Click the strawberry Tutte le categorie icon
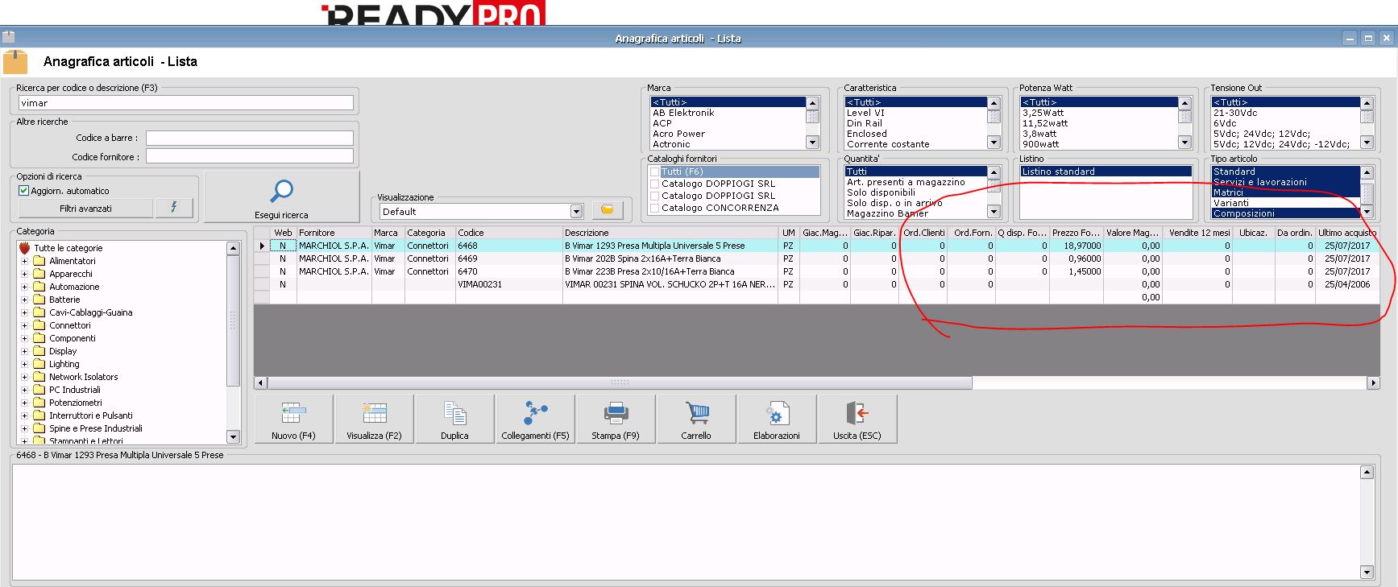The height and width of the screenshot is (587, 1398). pyautogui.click(x=24, y=248)
